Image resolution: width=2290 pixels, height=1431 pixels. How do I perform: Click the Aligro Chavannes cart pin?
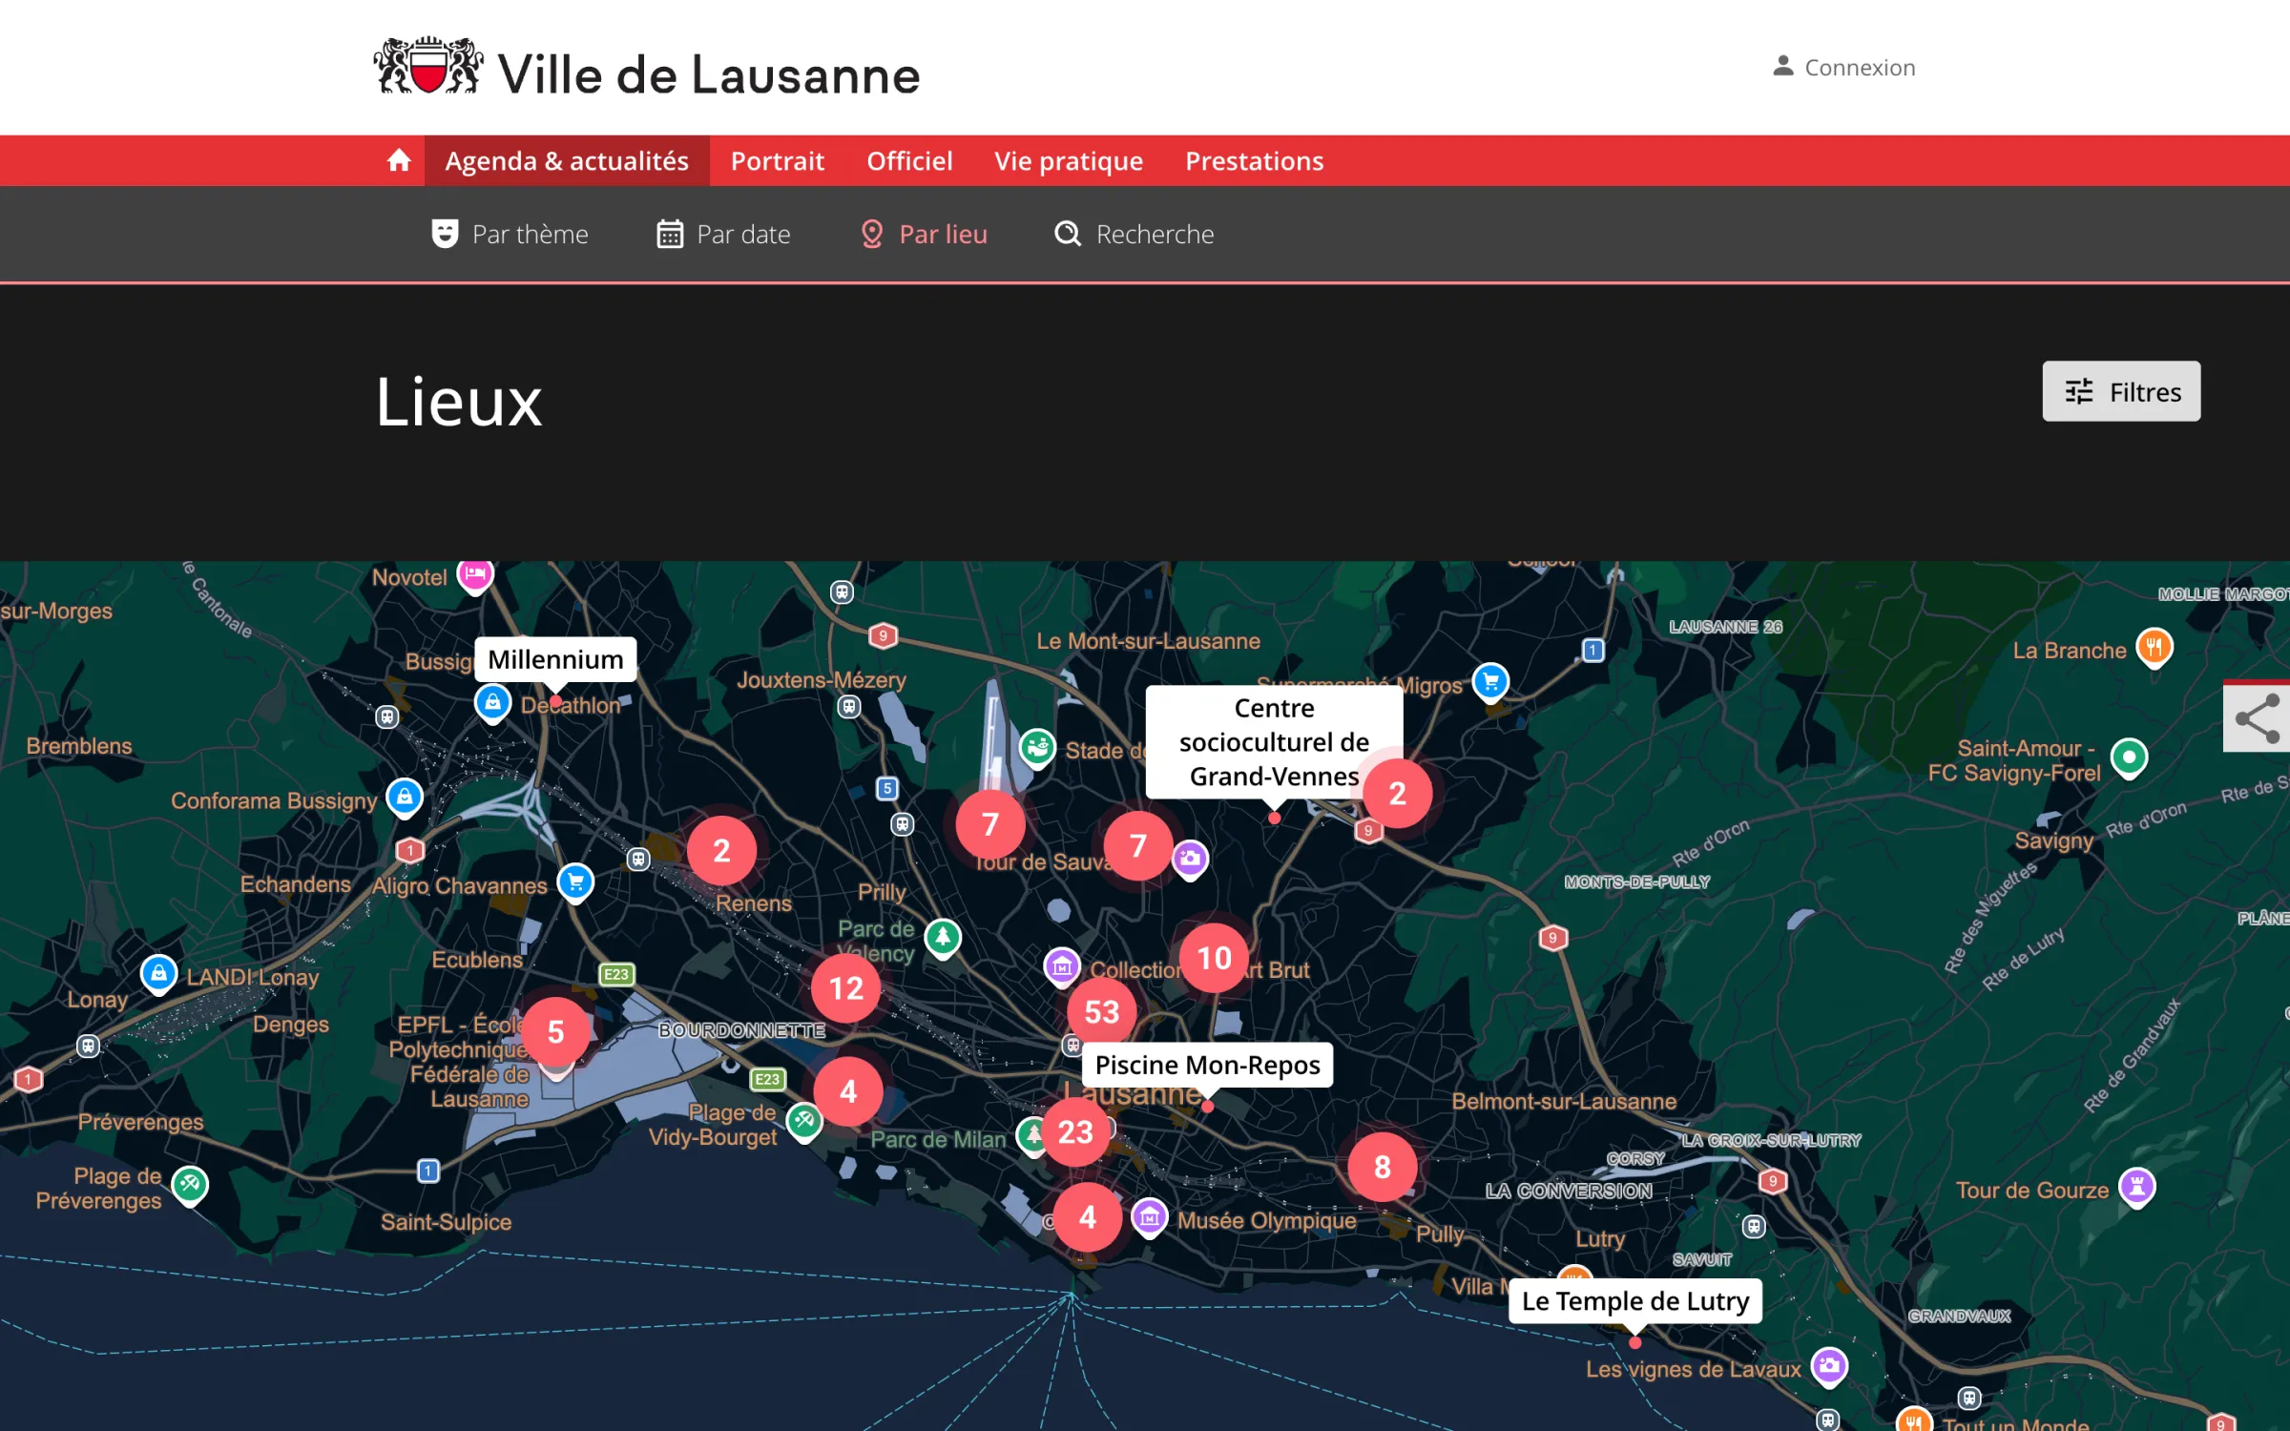pos(575,882)
